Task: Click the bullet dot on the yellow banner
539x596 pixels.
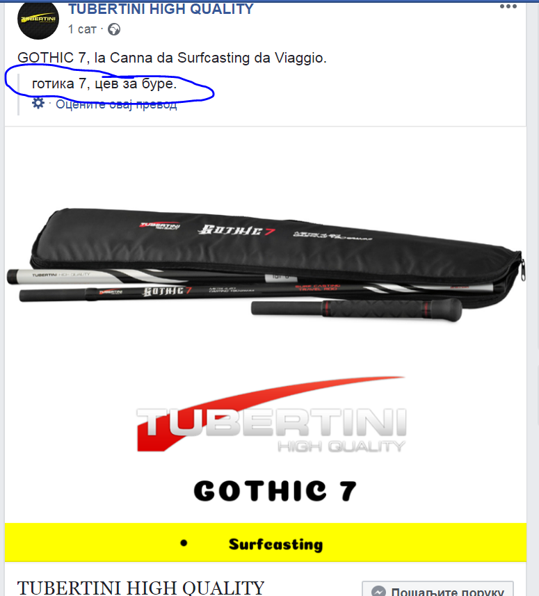Action: (x=184, y=543)
